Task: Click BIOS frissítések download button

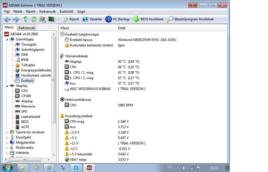Action: tap(148, 19)
